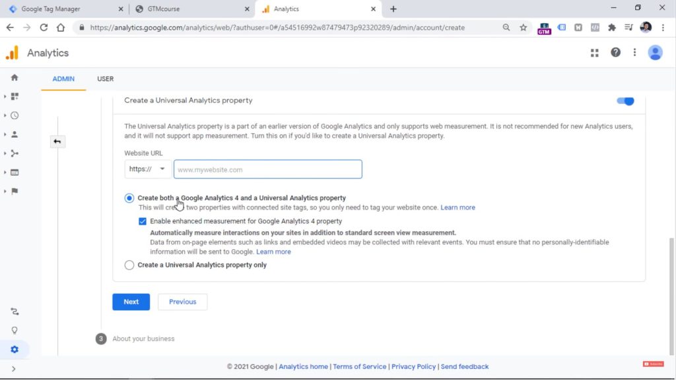
Task: Uncheck Enable enhanced measurement checkbox
Action: tap(143, 221)
